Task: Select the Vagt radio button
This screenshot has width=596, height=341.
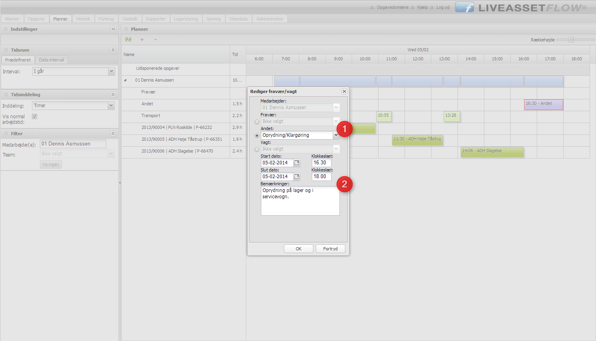Action: pos(257,149)
